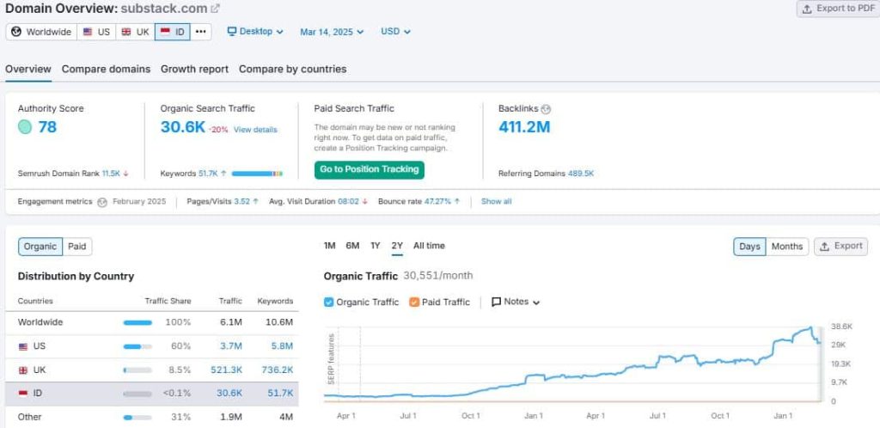Image resolution: width=880 pixels, height=428 pixels.
Task: Open the Overview tab
Action: (x=28, y=69)
